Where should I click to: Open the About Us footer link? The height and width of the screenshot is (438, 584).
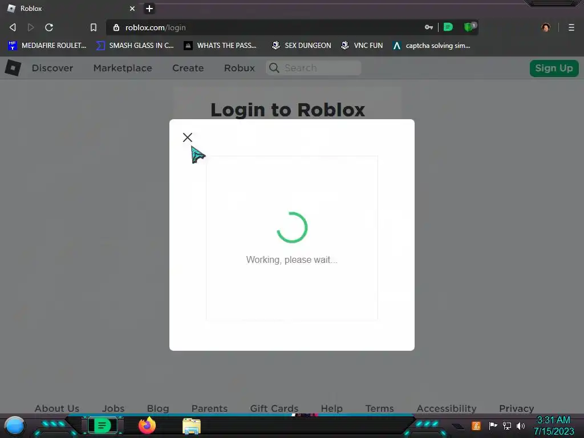coord(57,408)
